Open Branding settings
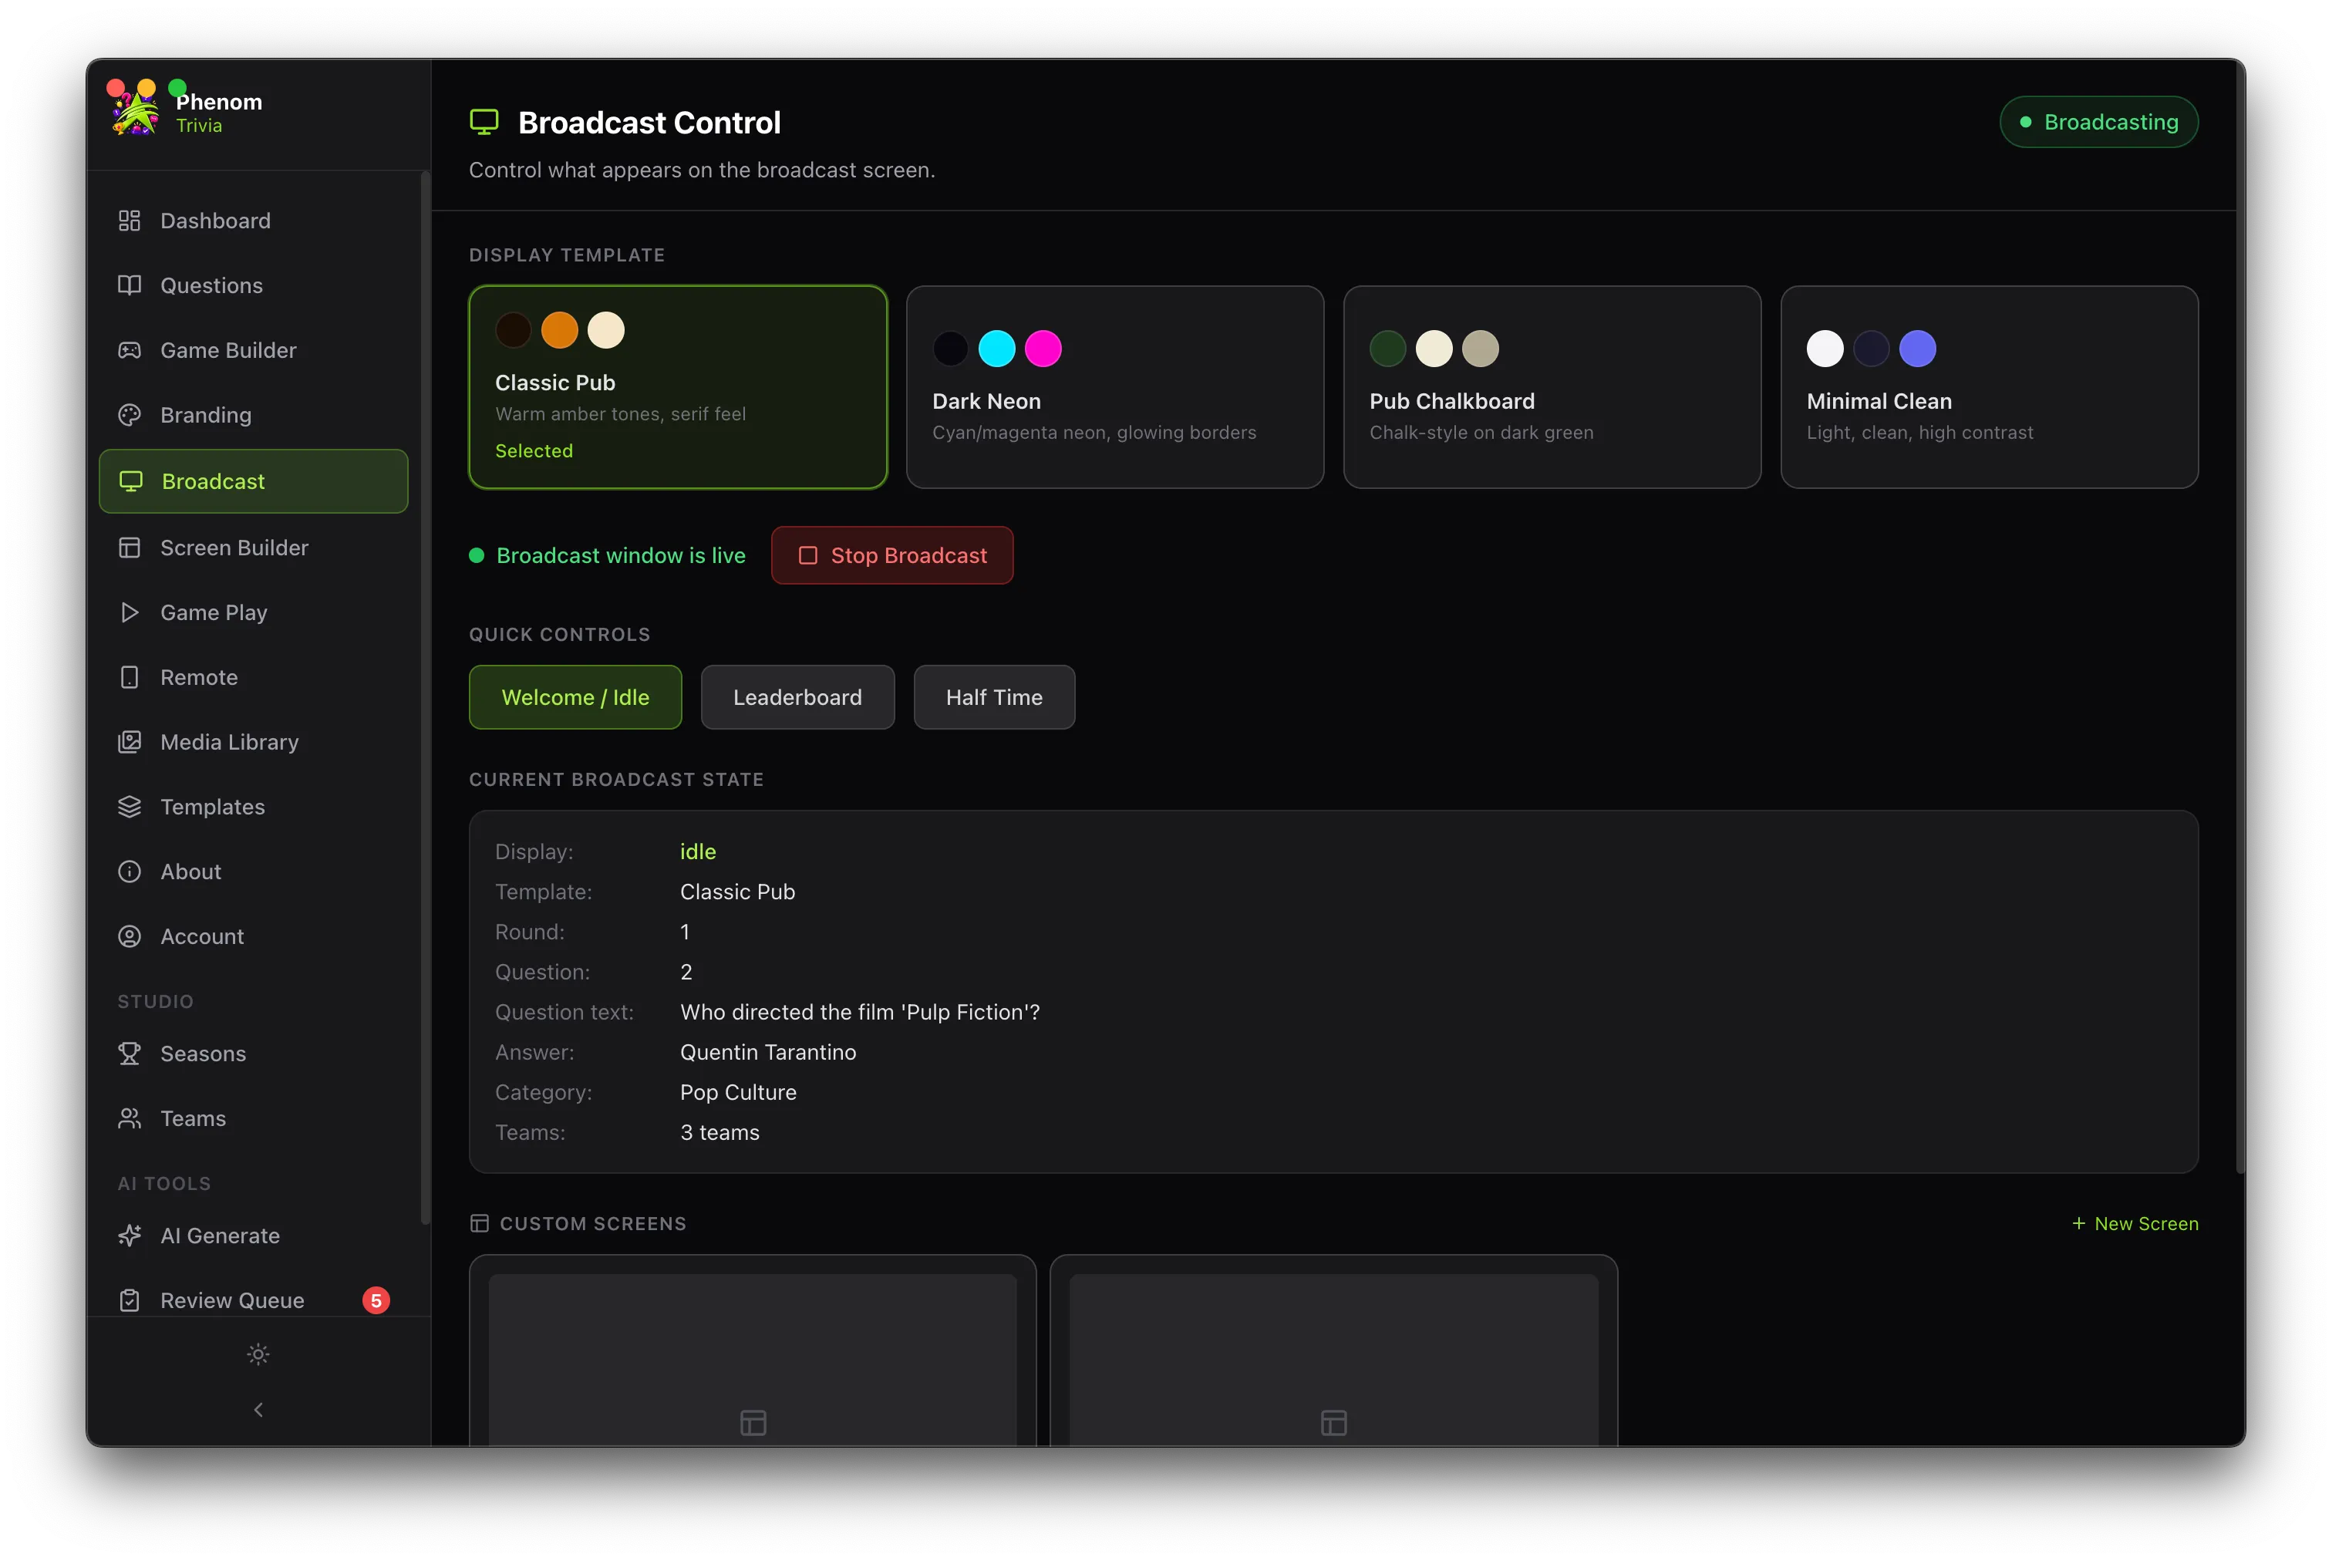The image size is (2332, 1561). (254, 414)
